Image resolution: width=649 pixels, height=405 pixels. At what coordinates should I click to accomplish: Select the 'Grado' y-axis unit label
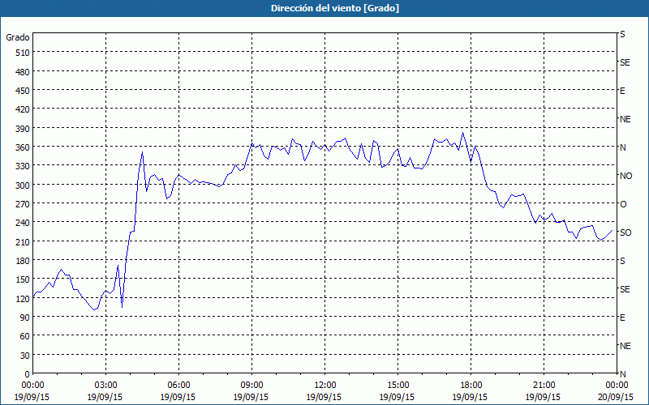[18, 37]
